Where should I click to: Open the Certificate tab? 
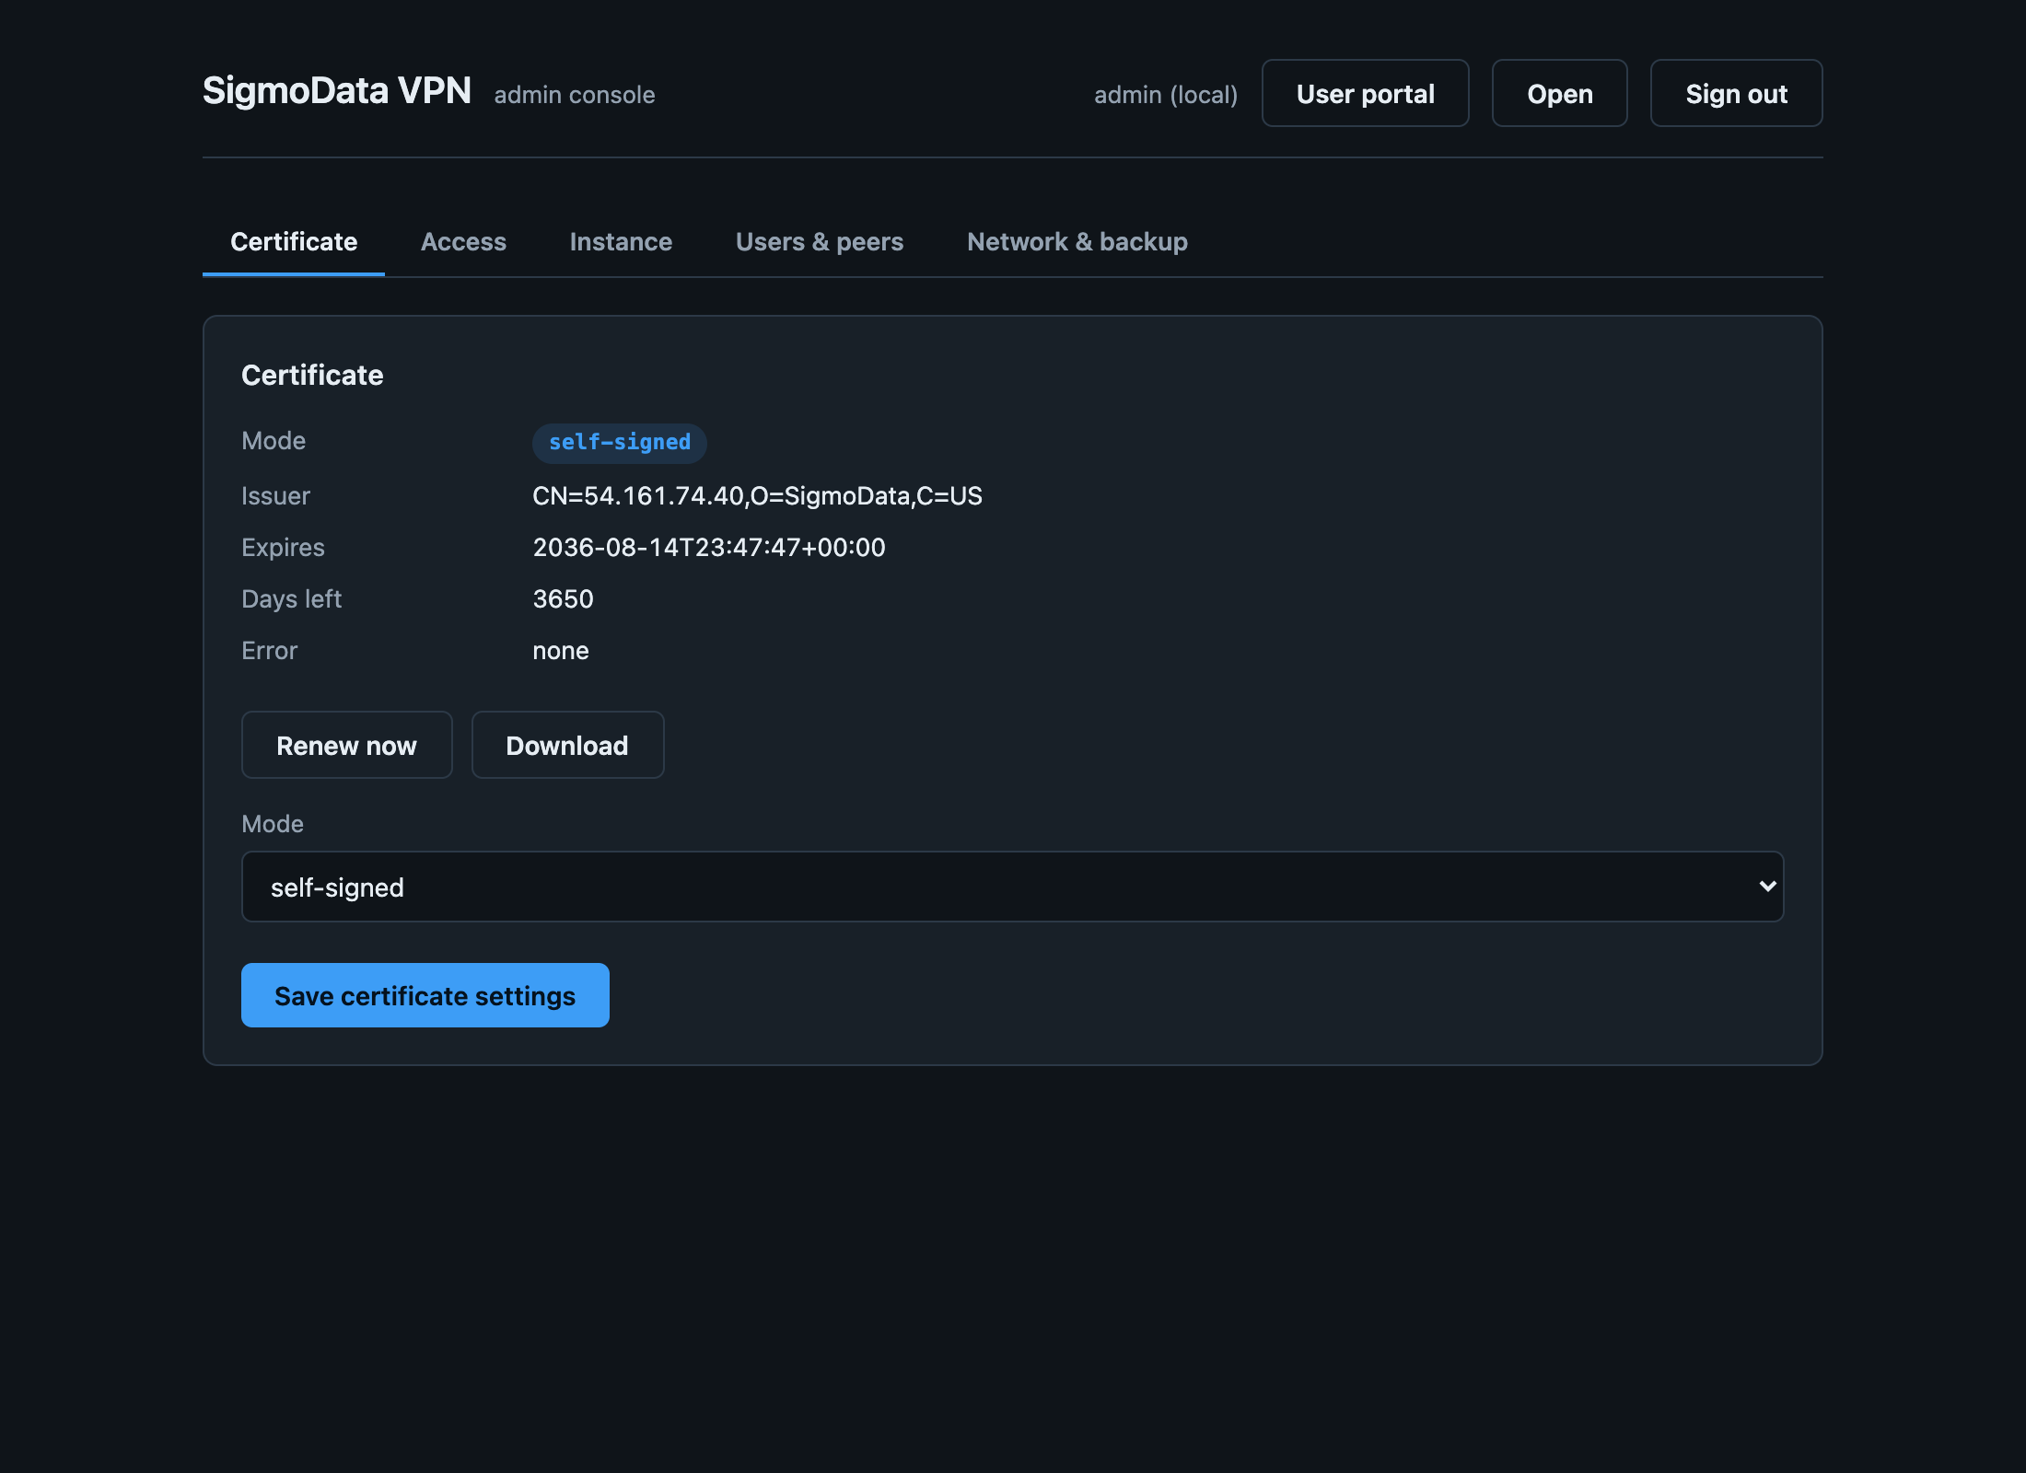[x=294, y=241]
